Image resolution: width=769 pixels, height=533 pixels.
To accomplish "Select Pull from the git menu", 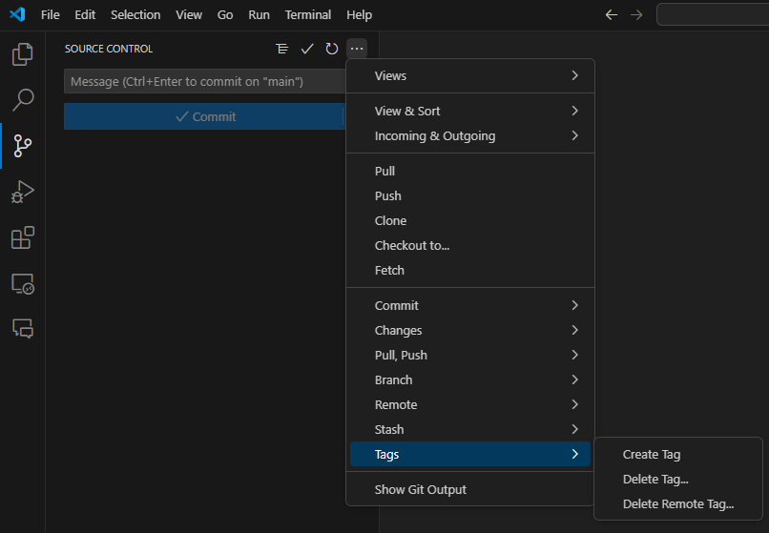I will [x=384, y=171].
